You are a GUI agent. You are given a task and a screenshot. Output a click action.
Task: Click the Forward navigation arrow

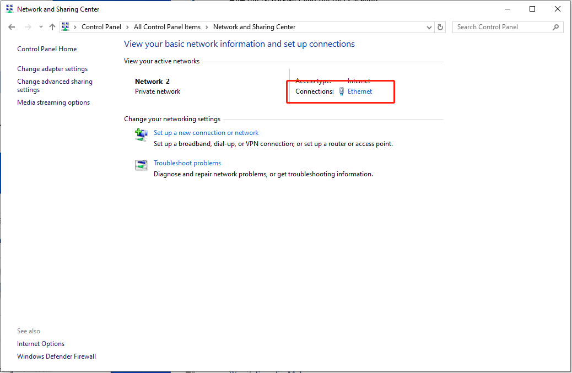(x=28, y=27)
